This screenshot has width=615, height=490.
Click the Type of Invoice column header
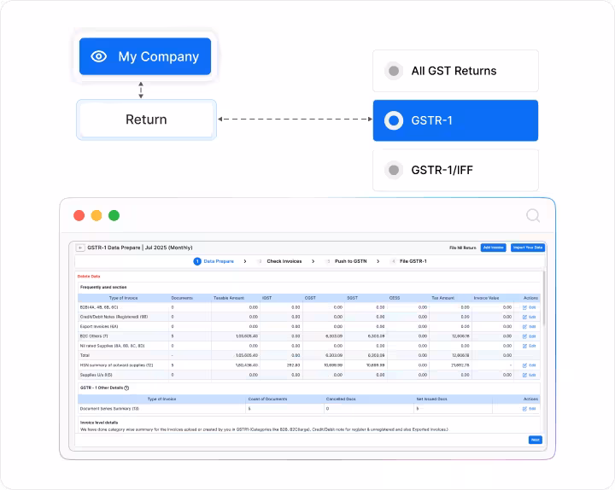tap(124, 298)
